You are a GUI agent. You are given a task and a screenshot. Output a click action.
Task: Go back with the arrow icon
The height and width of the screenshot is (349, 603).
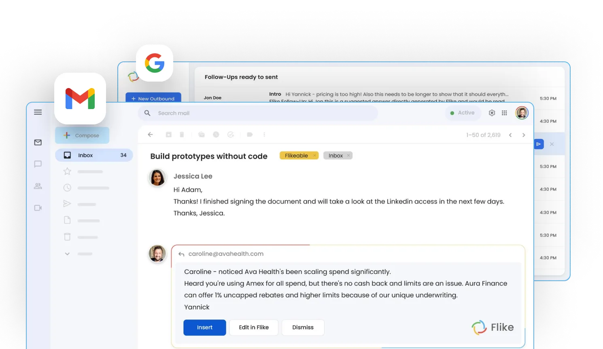(x=150, y=135)
